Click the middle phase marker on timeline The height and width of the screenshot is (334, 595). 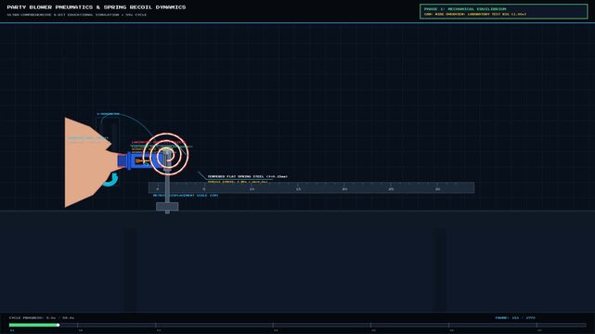pos(273,326)
